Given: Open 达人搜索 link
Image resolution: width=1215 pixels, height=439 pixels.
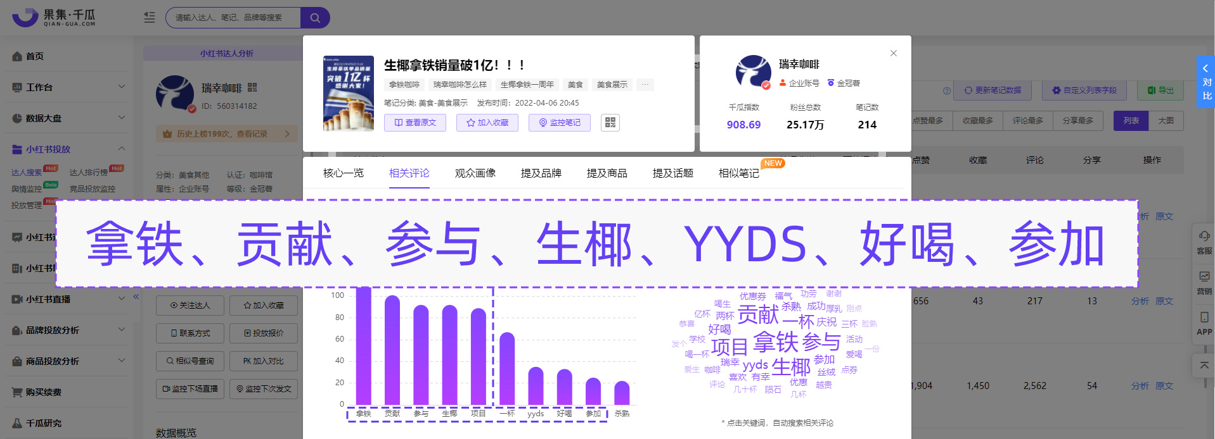Looking at the screenshot, I should pyautogui.click(x=27, y=173).
